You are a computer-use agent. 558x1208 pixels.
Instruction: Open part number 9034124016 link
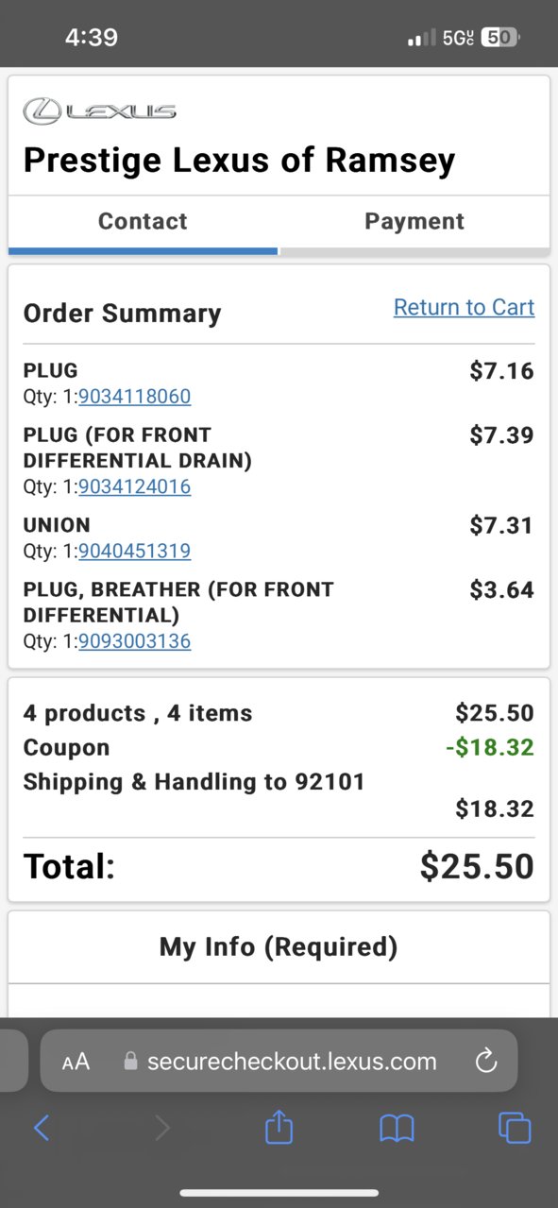click(x=135, y=487)
